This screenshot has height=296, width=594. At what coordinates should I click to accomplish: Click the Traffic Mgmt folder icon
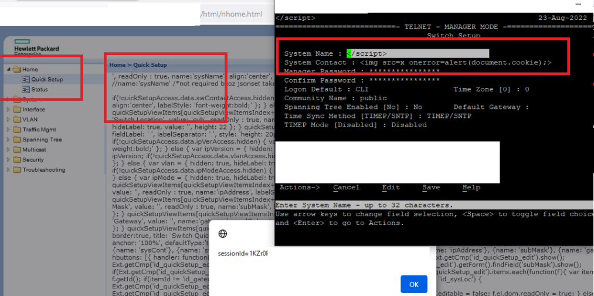[x=16, y=130]
